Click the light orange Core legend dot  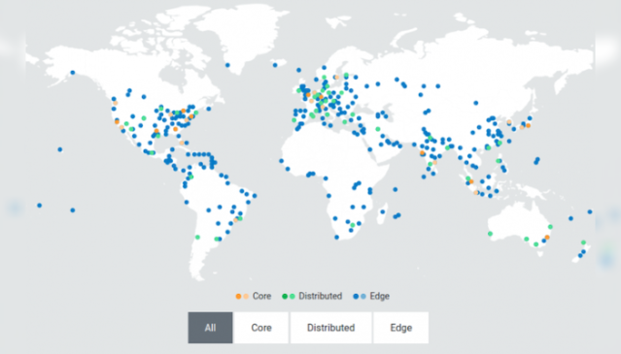(246, 296)
